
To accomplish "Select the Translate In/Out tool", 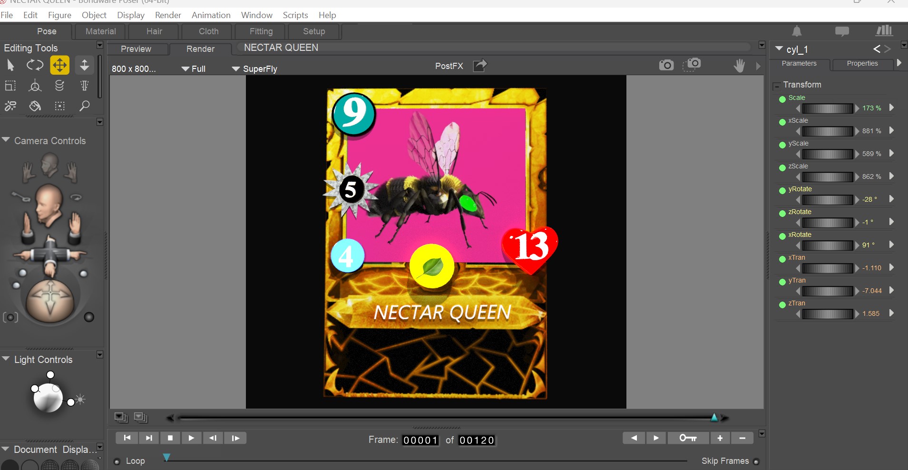I will point(84,65).
